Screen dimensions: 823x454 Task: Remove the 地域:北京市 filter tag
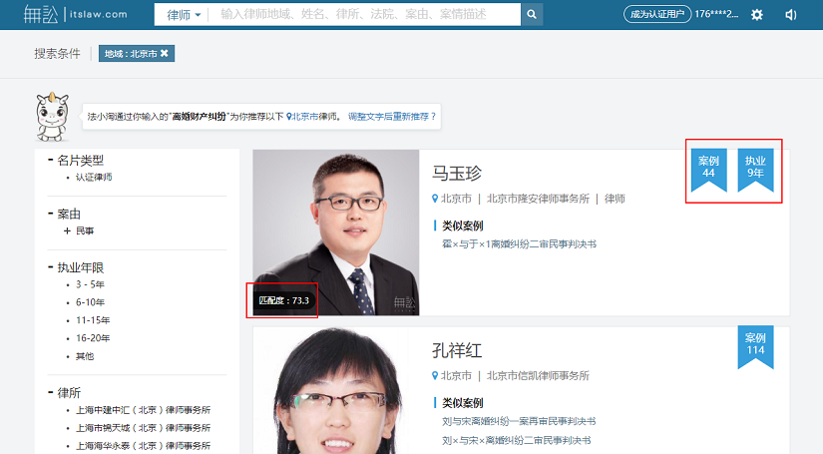tap(165, 54)
